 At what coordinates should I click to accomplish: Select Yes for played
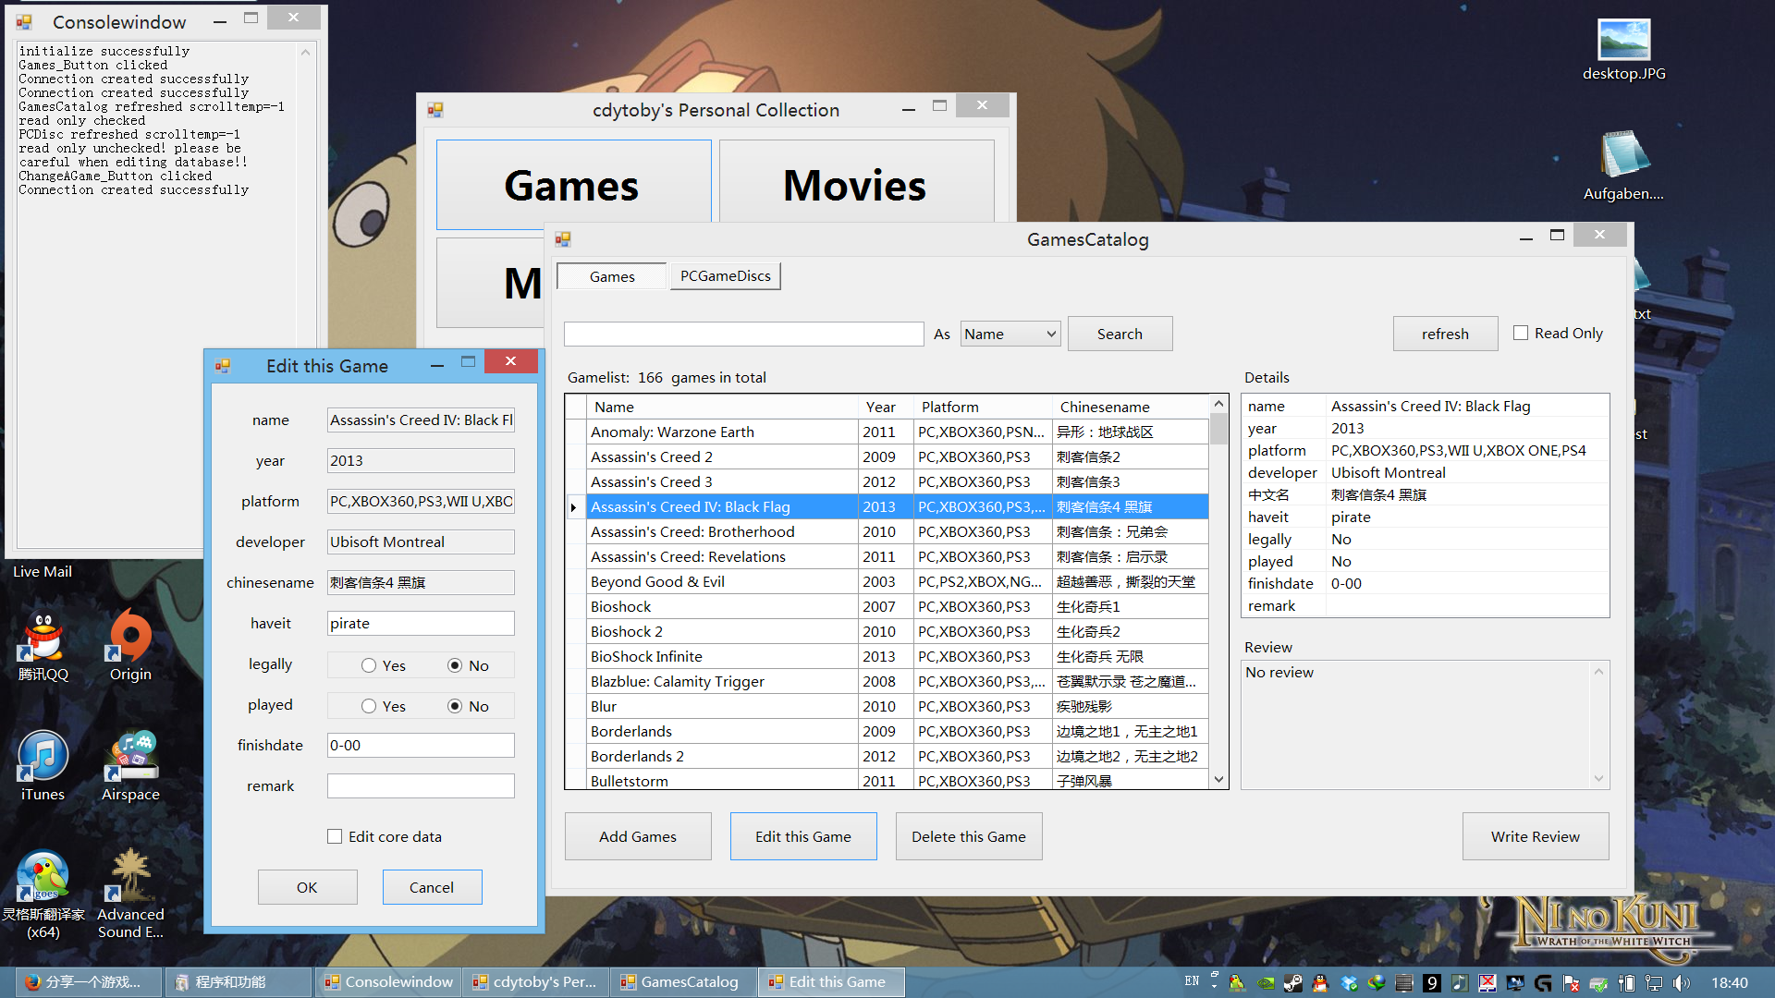click(x=369, y=706)
